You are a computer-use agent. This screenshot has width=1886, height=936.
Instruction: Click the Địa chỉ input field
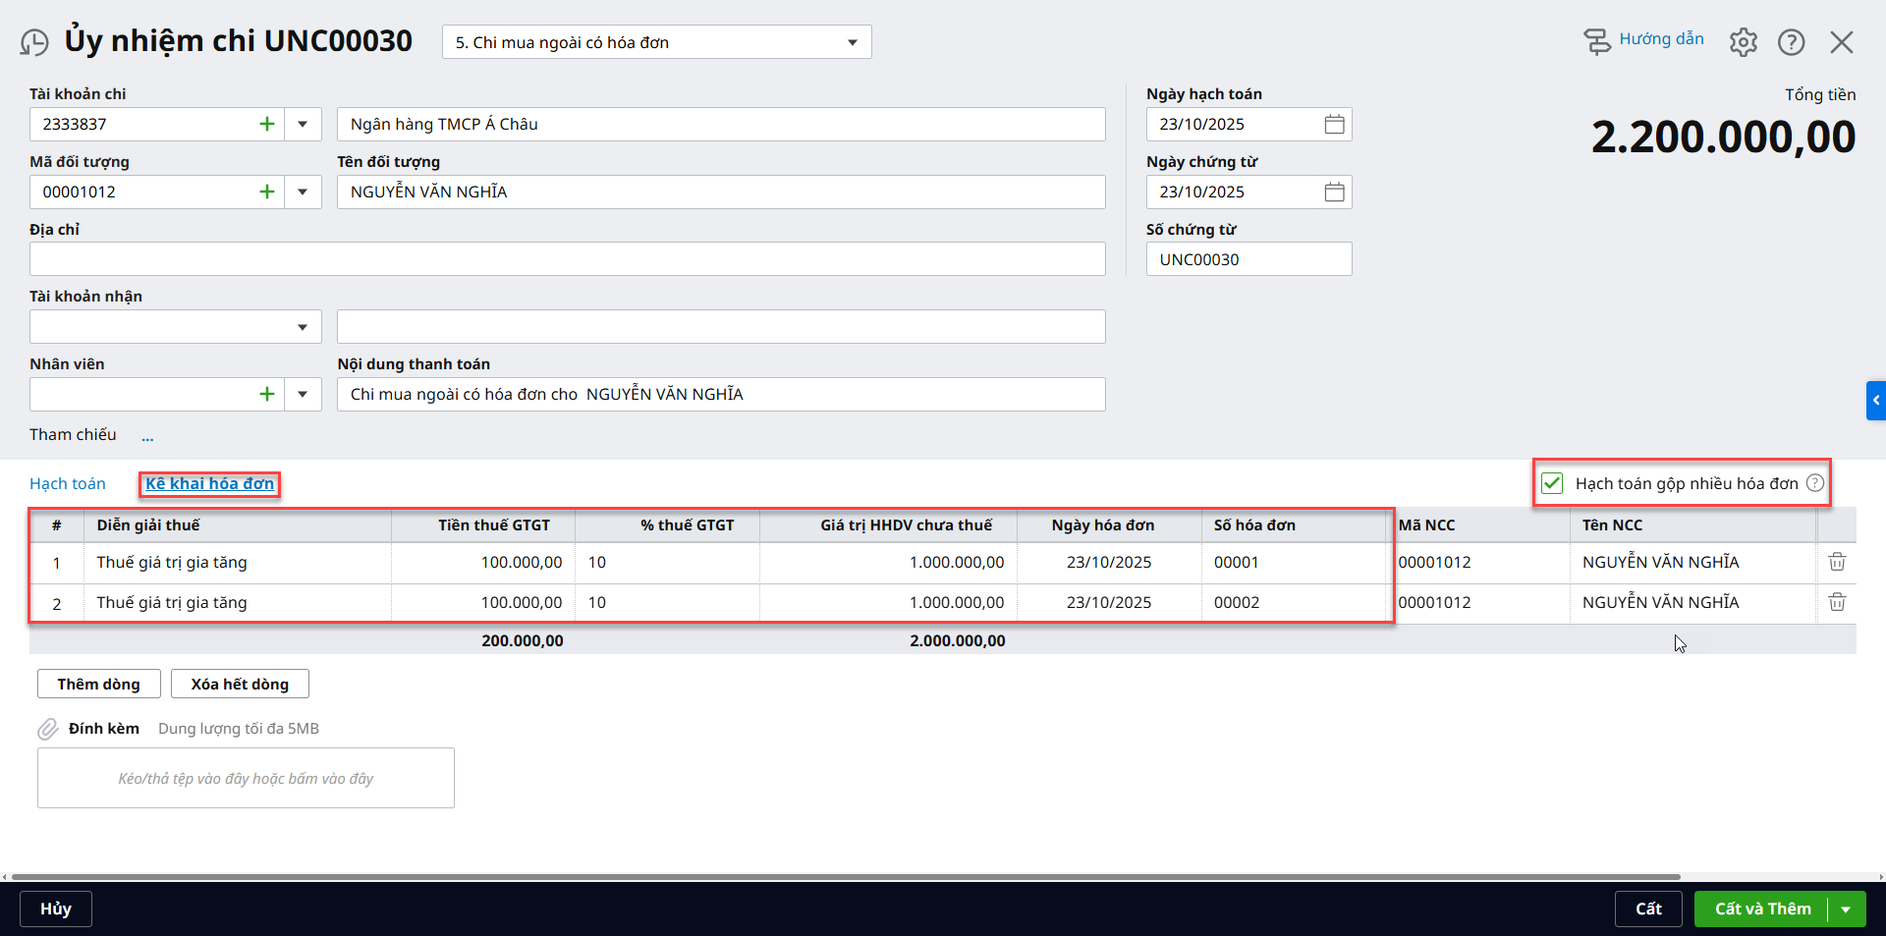(567, 259)
